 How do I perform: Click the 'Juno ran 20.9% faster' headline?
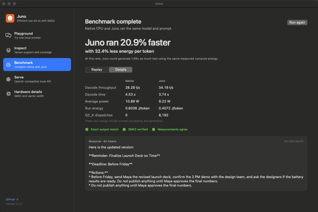127,43
